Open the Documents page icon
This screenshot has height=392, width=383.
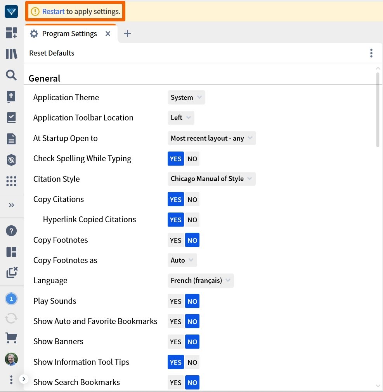(x=11, y=139)
